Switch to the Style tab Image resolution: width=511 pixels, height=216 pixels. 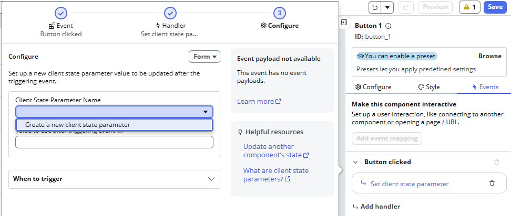[x=429, y=87]
